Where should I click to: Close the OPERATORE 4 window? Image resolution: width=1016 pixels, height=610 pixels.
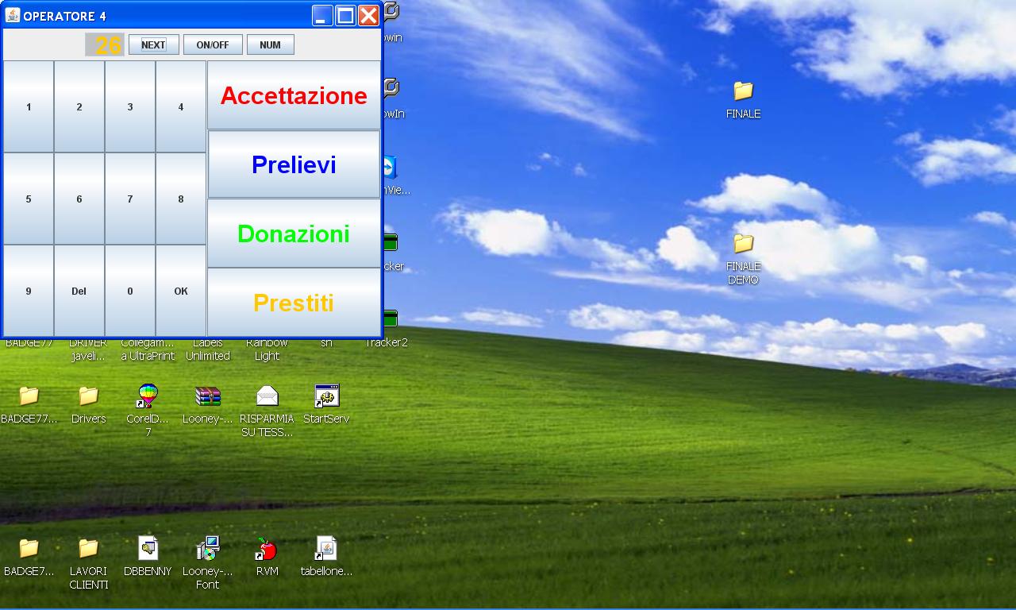(x=368, y=16)
